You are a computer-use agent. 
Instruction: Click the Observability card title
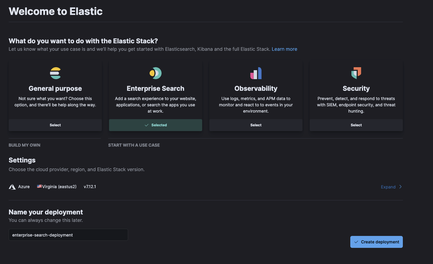tap(256, 88)
